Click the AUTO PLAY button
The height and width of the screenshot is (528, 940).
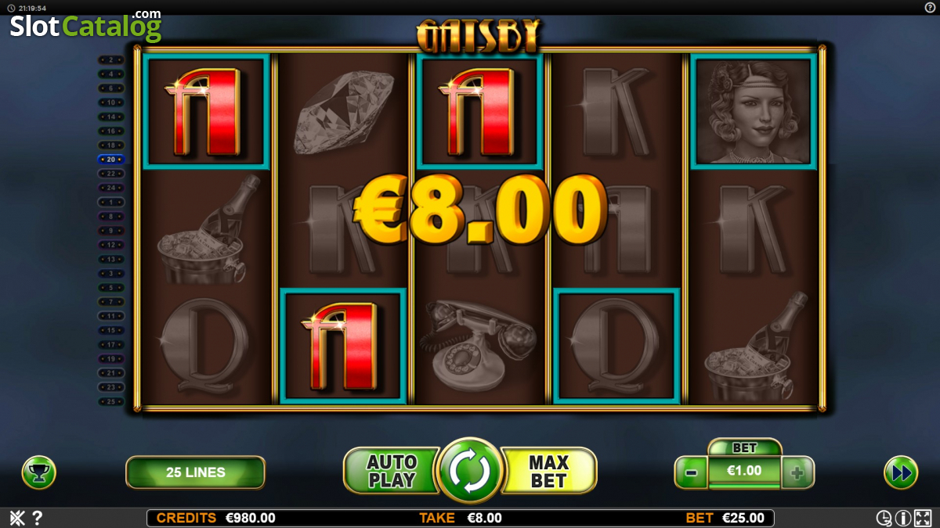pyautogui.click(x=391, y=471)
